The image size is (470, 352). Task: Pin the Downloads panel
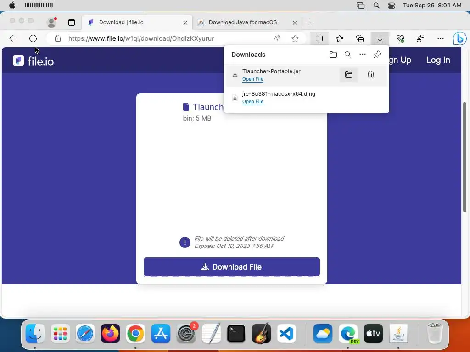click(x=377, y=54)
